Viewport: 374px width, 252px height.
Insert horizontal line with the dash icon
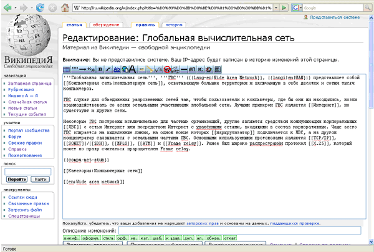(184, 69)
